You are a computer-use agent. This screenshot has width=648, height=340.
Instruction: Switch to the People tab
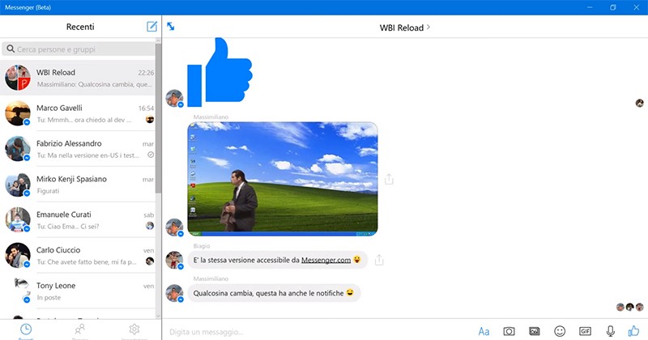pos(80,329)
